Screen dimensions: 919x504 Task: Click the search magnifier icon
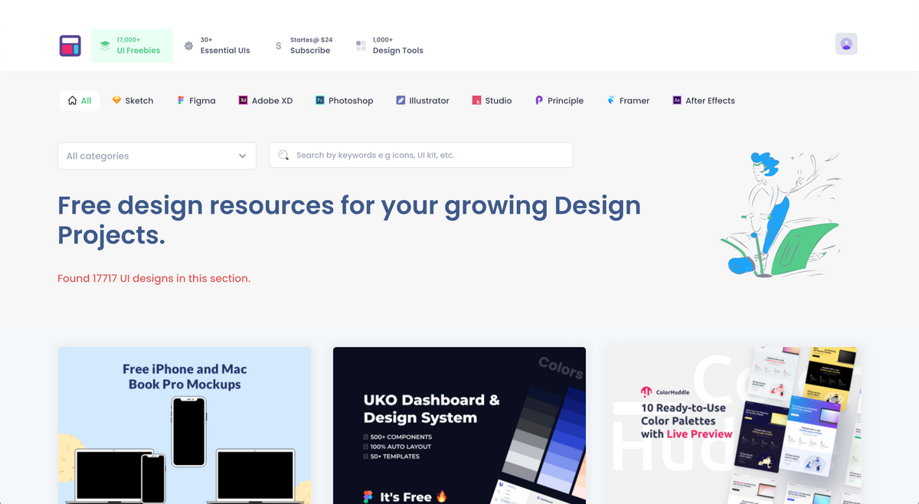[x=284, y=155]
